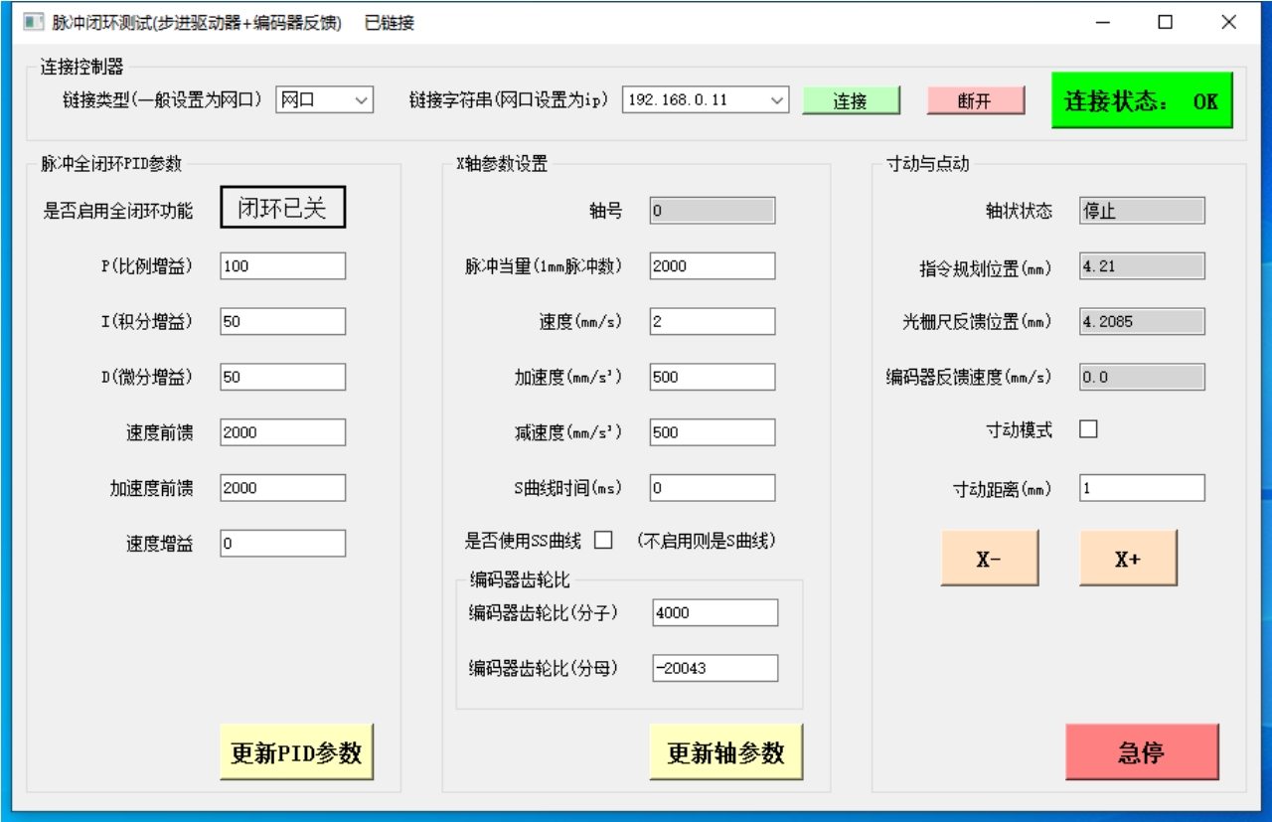1272x822 pixels.
Task: Focus the D(微分增益) input field
Action: click(x=283, y=377)
